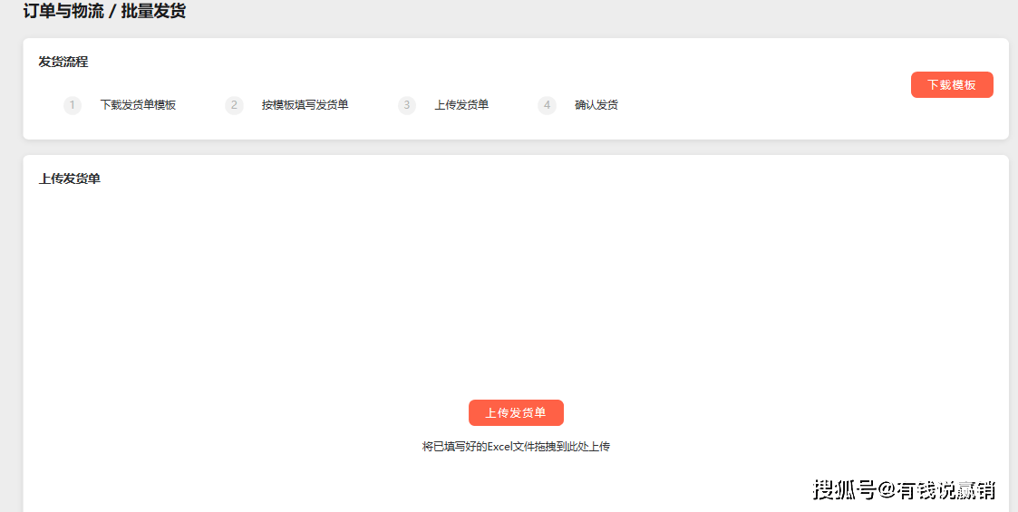Viewport: 1018px width, 512px height.
Task: Select step circle number 1
Action: coord(72,105)
